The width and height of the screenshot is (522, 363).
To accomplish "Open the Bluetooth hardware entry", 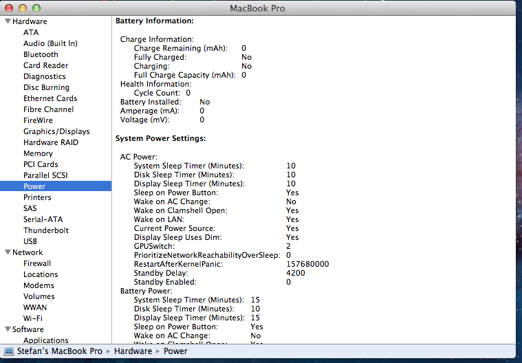I will (x=41, y=54).
